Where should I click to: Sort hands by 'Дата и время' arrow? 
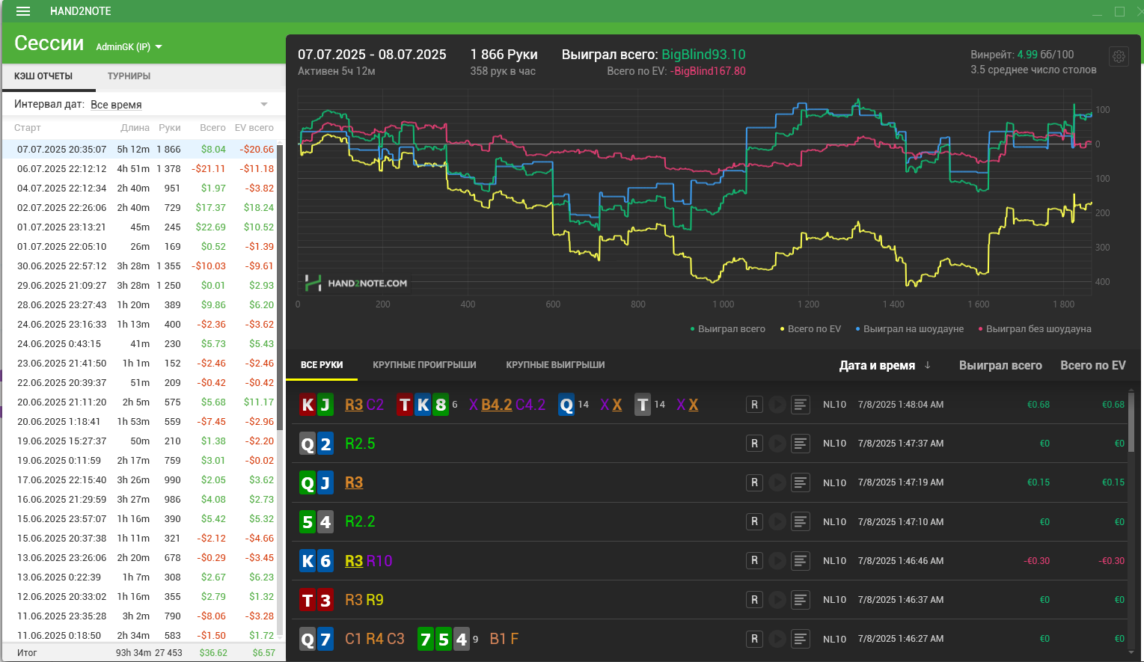pyautogui.click(x=928, y=365)
